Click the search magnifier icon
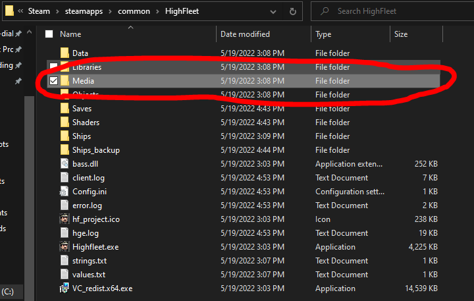This screenshot has width=474, height=301. click(x=325, y=11)
